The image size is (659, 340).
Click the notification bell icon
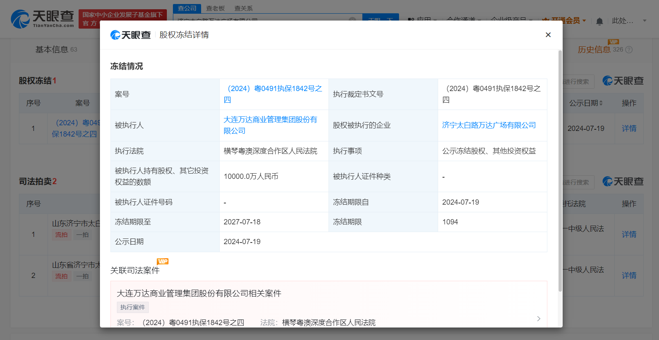pyautogui.click(x=599, y=21)
